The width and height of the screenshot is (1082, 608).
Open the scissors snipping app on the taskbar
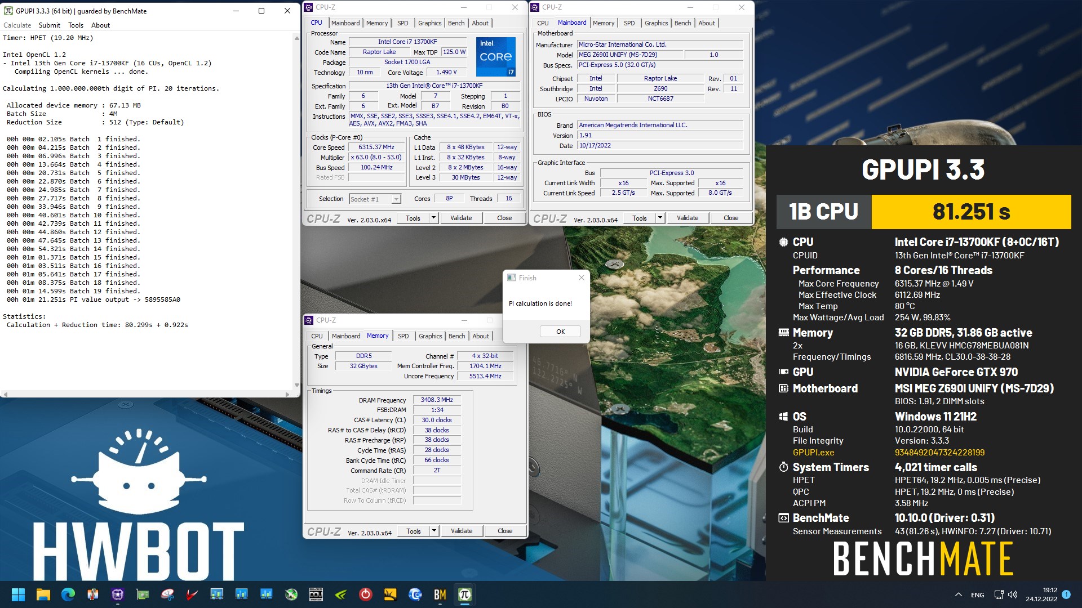click(167, 594)
